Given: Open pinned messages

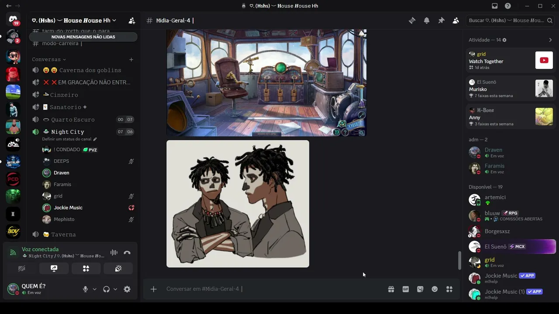Looking at the screenshot, I should pyautogui.click(x=441, y=20).
